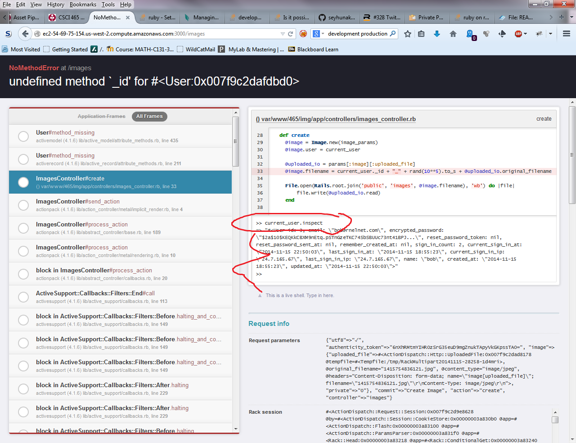Screen dimensions: 576x443
Task: Open the URL bar history dropdown
Action: click(283, 34)
